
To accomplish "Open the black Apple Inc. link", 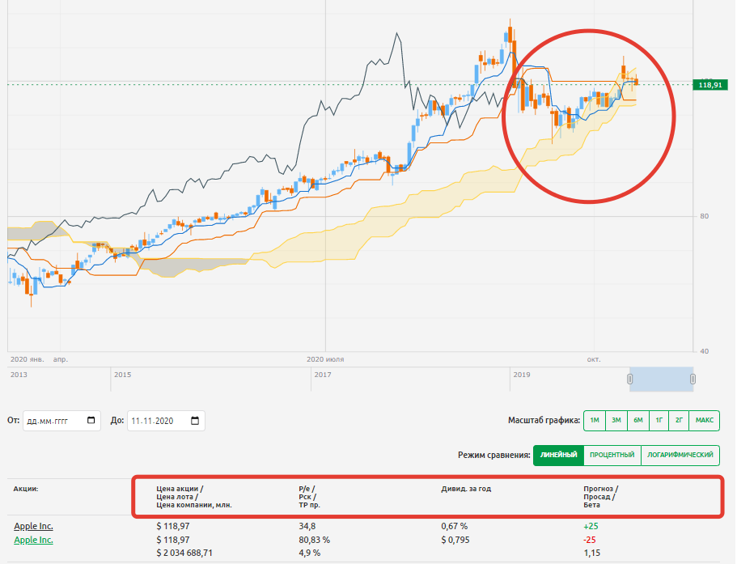I will click(x=33, y=527).
